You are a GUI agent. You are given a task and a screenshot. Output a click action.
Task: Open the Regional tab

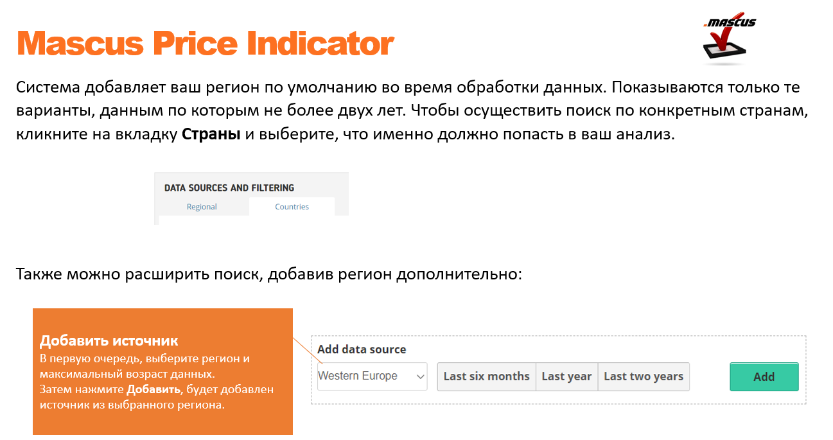[202, 207]
